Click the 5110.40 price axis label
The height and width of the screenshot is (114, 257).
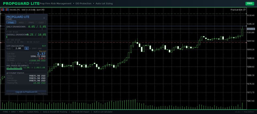(x=251, y=15)
